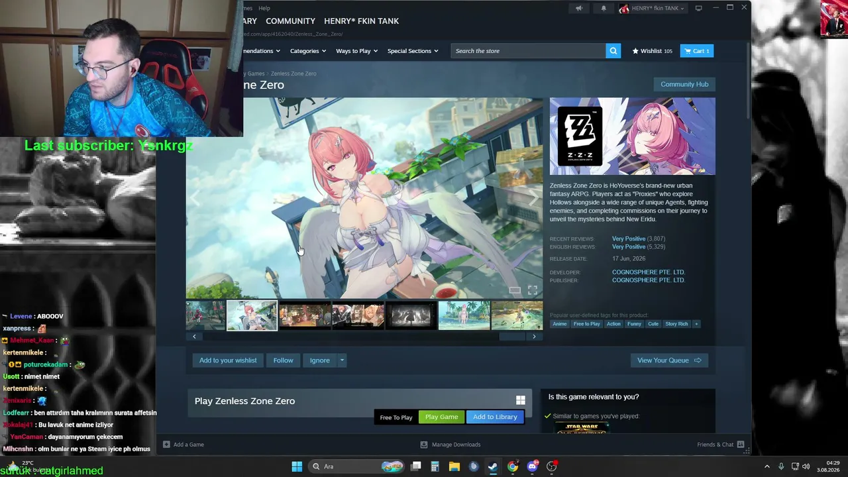This screenshot has height=477, width=848.
Task: Select the first screenshot thumbnail
Action: coord(205,315)
